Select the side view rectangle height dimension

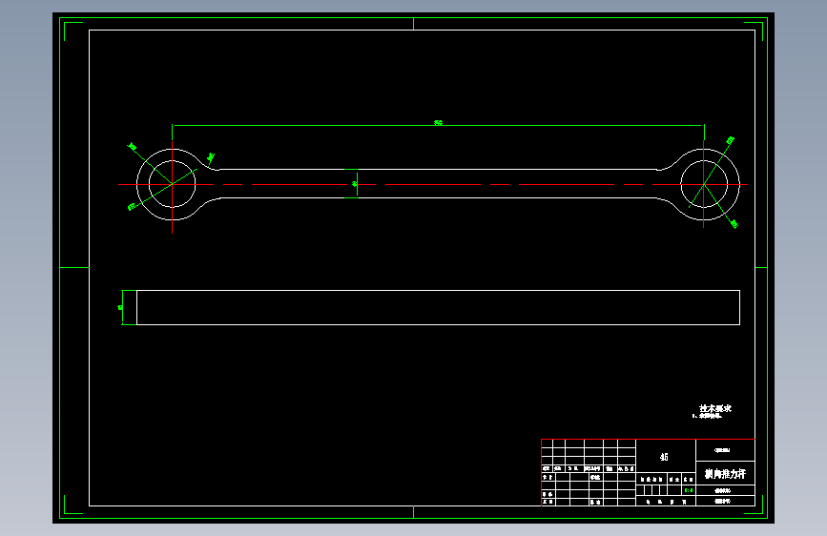[x=120, y=307]
